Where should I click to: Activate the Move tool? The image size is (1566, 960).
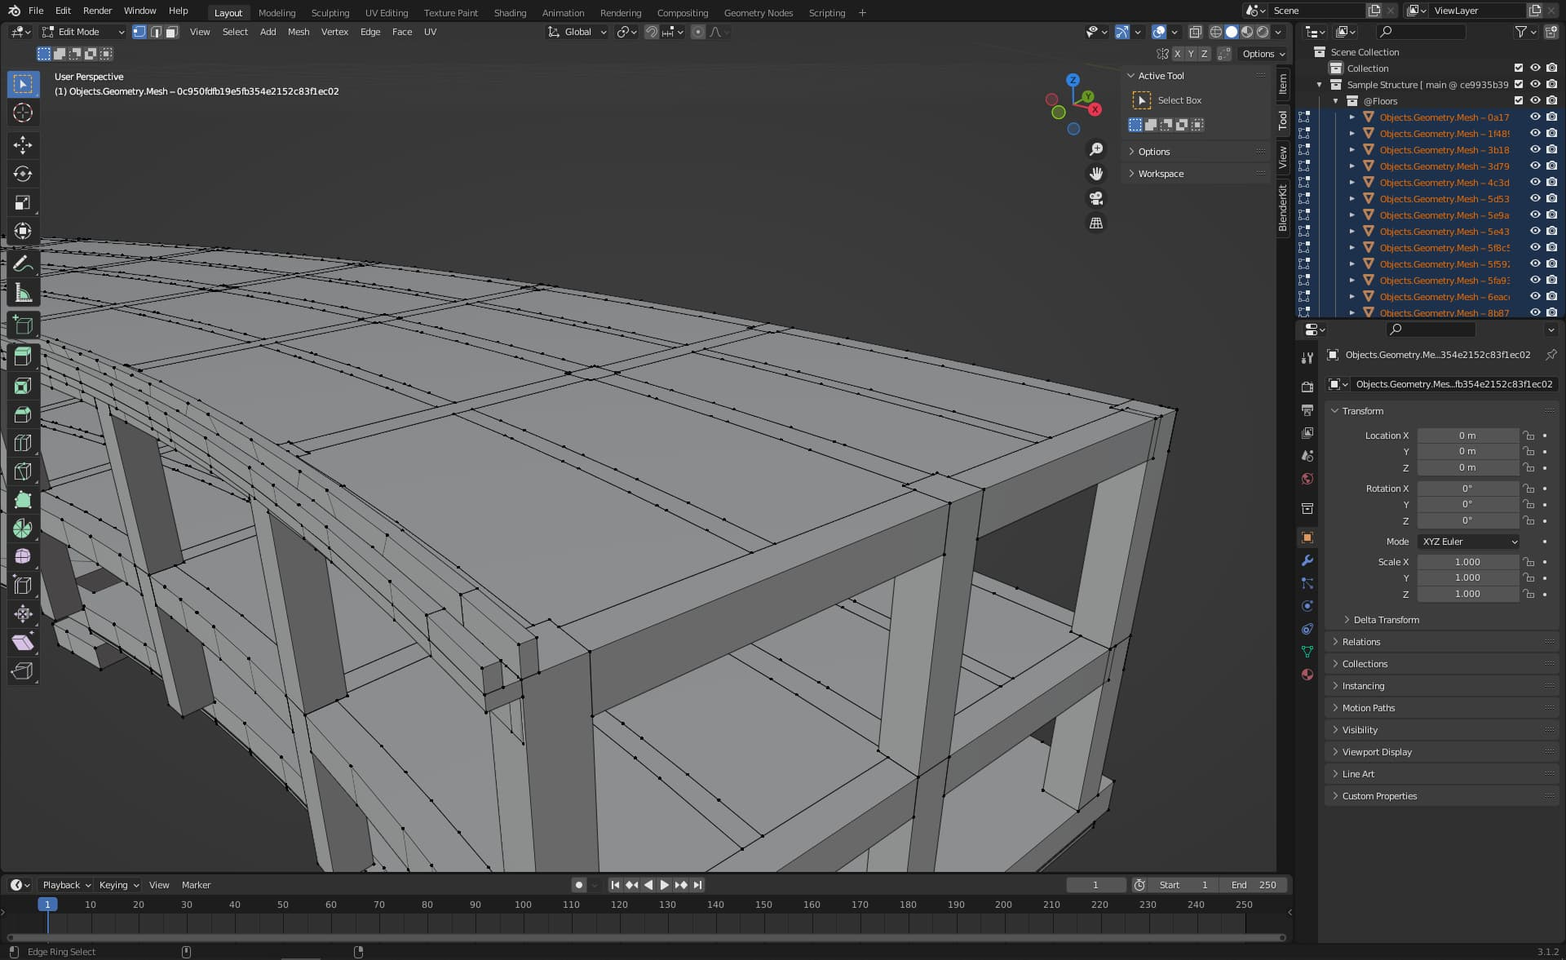point(23,145)
